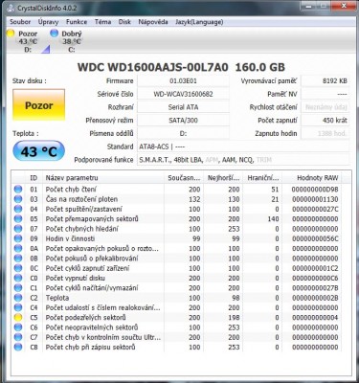Click the Hodnoty RAW column header
Image resolution: width=359 pixels, height=383 pixels.
[317, 178]
